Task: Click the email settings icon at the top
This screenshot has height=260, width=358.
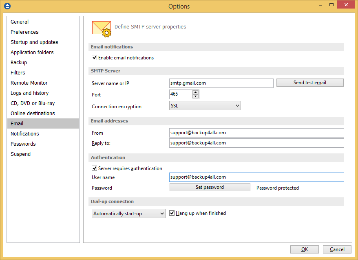Action: pyautogui.click(x=101, y=28)
